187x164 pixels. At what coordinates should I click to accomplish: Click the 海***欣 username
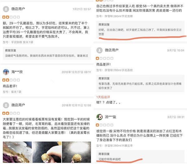point(17,72)
